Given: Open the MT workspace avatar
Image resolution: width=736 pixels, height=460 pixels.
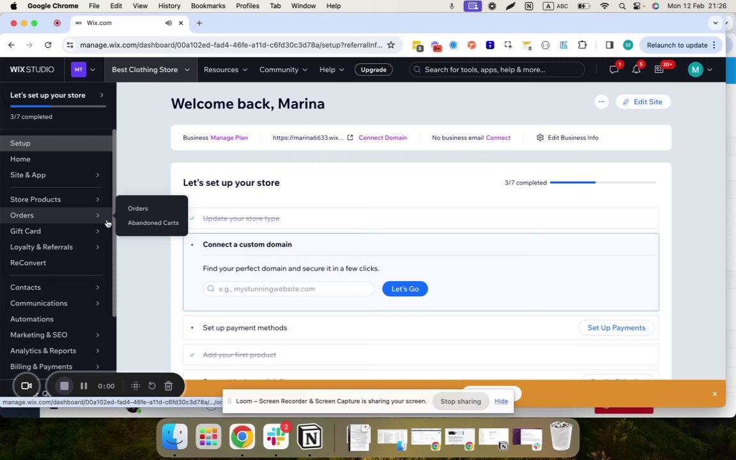Looking at the screenshot, I should [x=79, y=70].
